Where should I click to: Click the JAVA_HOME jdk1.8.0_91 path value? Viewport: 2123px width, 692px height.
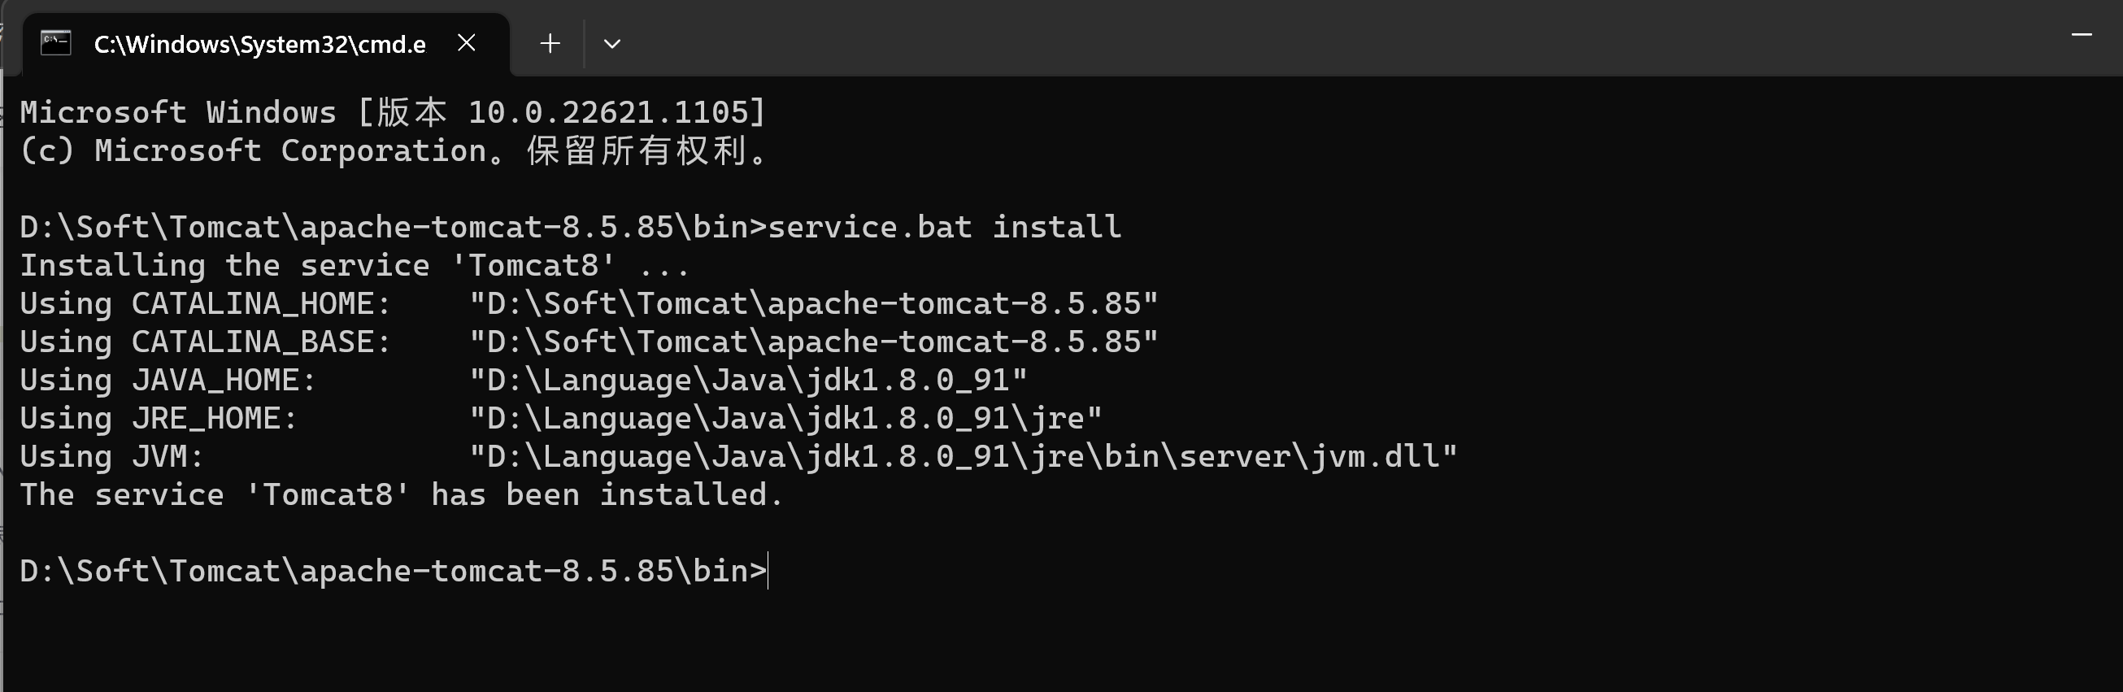point(748,380)
